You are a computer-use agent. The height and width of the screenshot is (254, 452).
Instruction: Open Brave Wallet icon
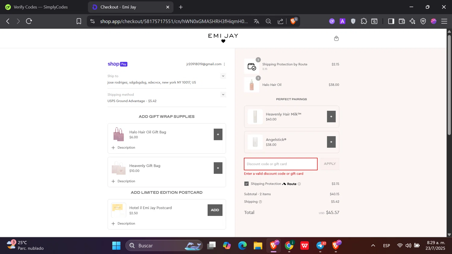point(402,21)
